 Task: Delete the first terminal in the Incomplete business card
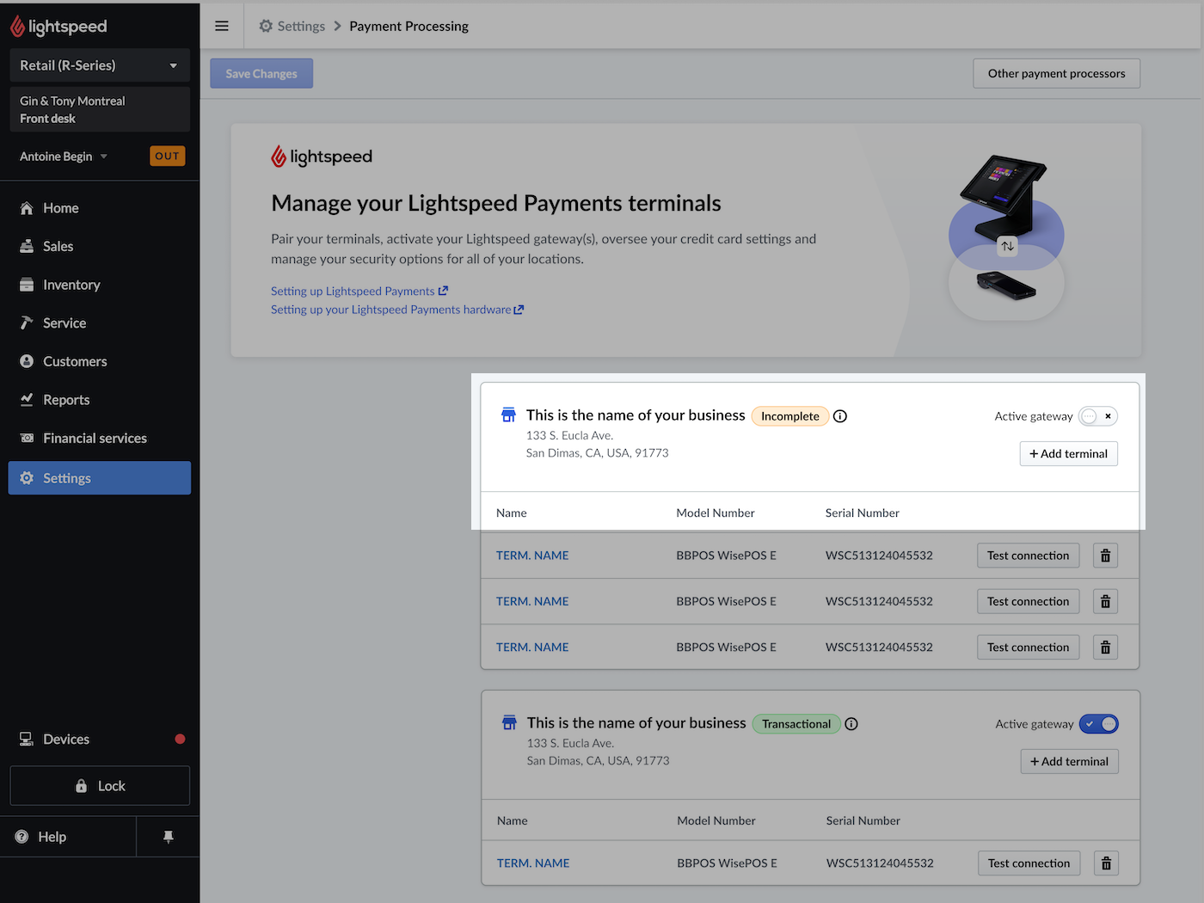pos(1106,556)
